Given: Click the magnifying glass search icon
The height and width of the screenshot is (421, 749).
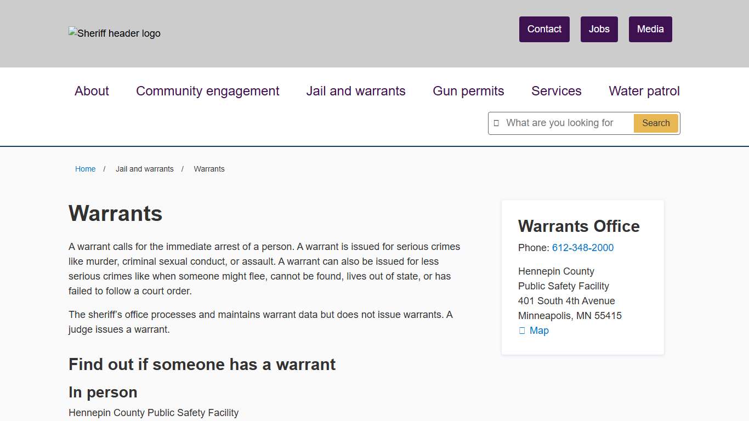Looking at the screenshot, I should tap(497, 123).
